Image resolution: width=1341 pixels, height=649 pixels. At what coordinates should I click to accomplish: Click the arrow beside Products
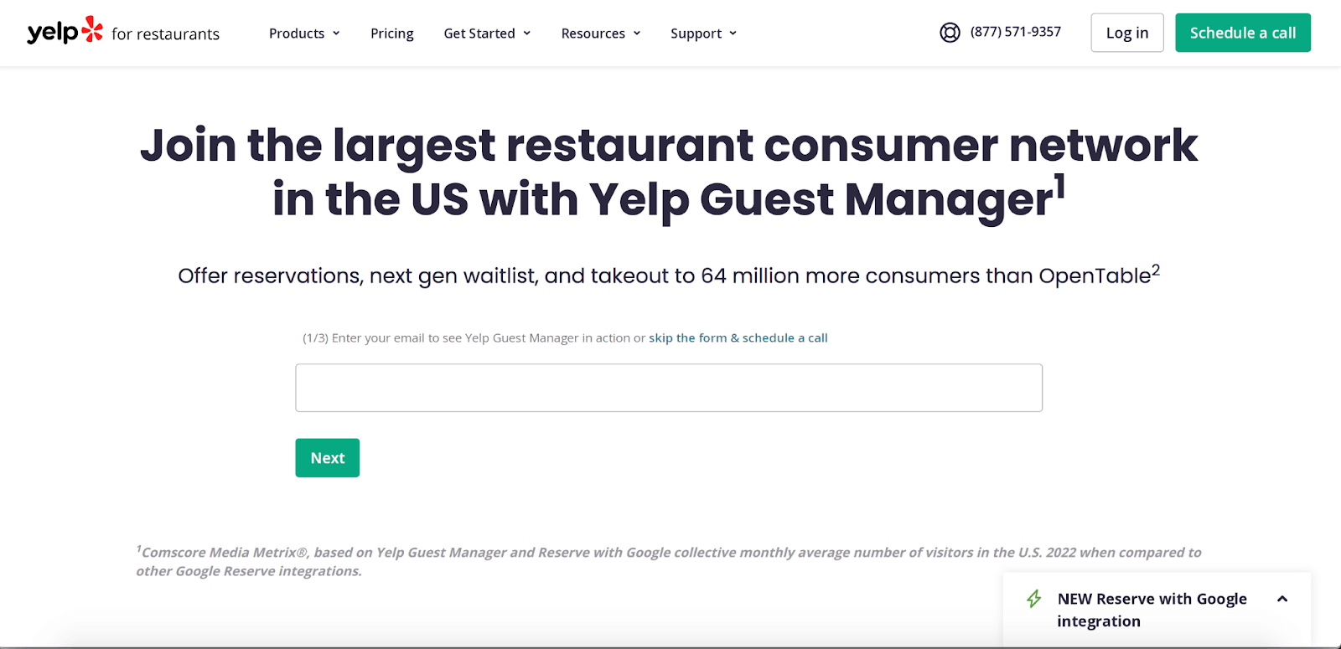coord(336,33)
